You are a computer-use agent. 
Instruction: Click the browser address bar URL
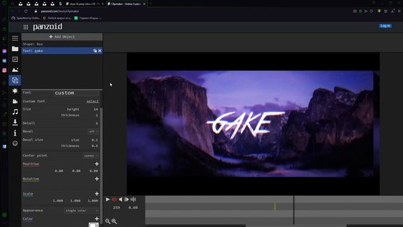(60, 11)
